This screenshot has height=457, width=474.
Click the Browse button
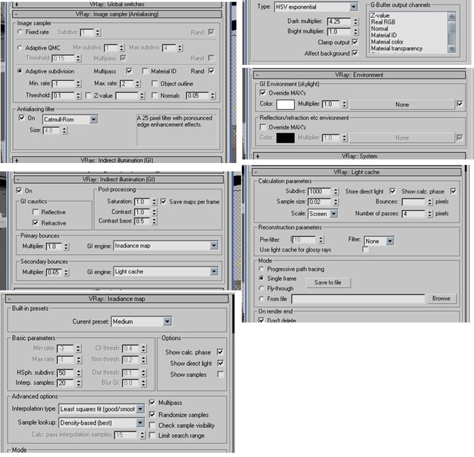point(441,299)
